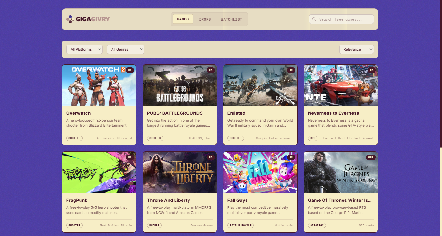Click the PC badge on Overwatch card
The image size is (442, 236).
[130, 70]
